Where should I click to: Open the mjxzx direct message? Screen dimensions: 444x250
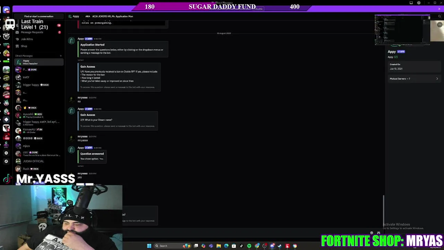[39, 146]
